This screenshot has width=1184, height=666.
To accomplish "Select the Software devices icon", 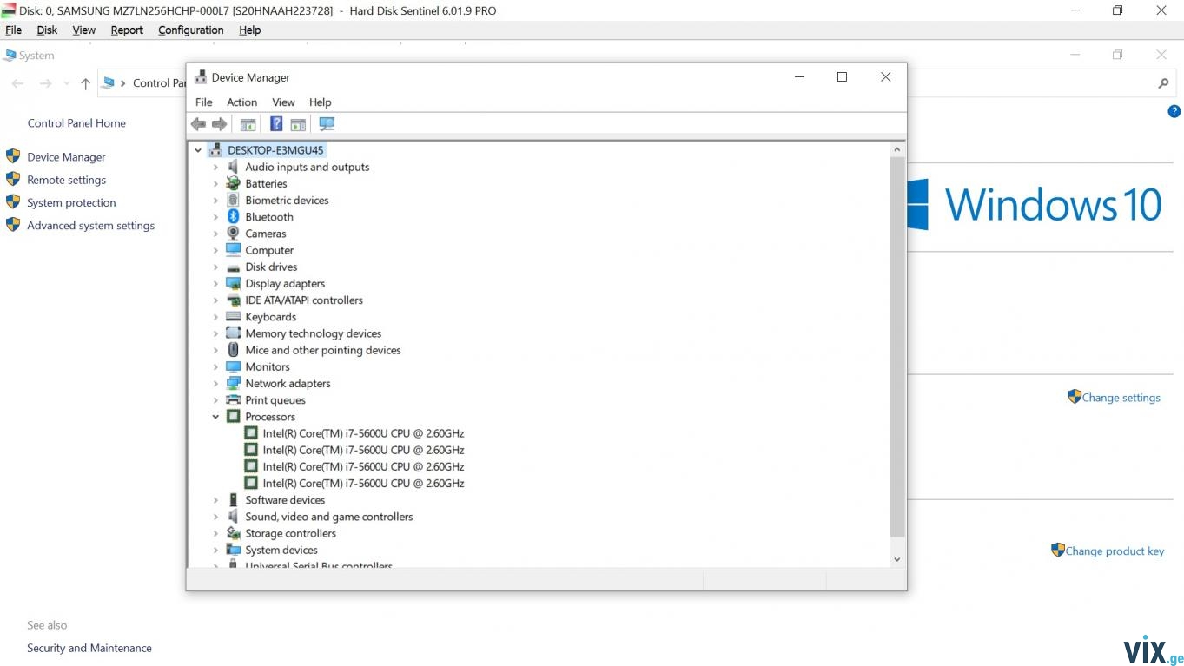I will [x=233, y=500].
